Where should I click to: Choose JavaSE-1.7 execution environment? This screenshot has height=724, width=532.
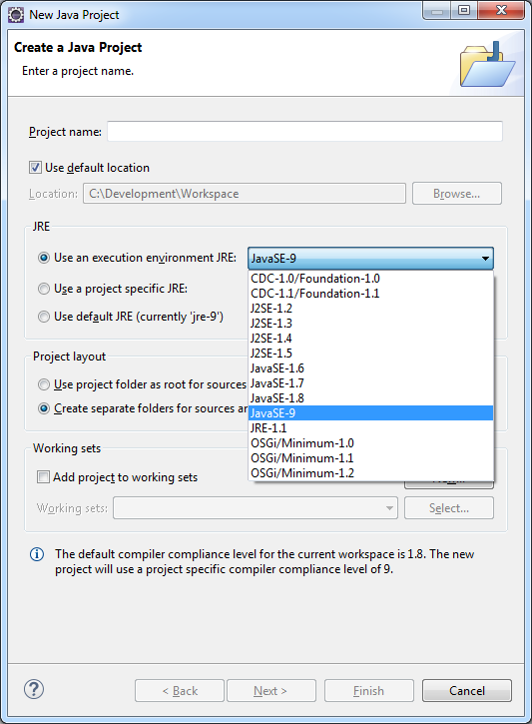pos(370,383)
